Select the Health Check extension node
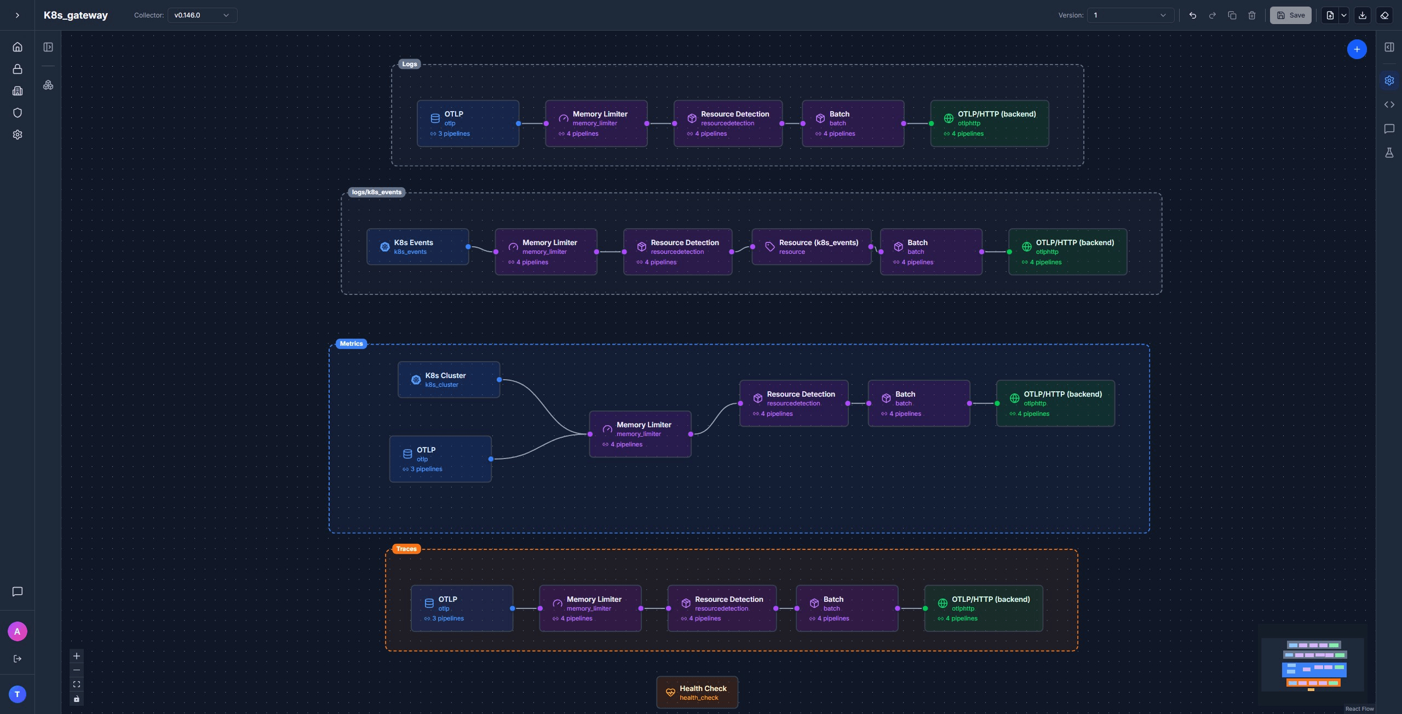The width and height of the screenshot is (1402, 714). click(x=697, y=693)
